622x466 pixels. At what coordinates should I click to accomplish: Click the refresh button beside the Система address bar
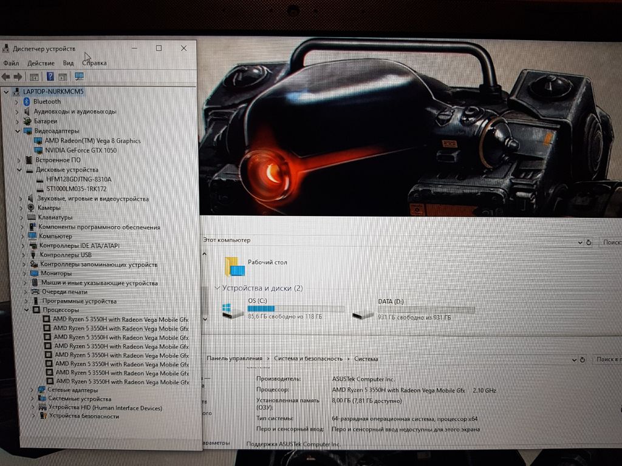tap(584, 359)
